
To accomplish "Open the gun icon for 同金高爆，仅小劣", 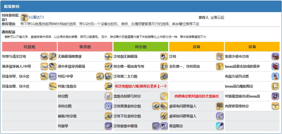I will click(x=53, y=86).
